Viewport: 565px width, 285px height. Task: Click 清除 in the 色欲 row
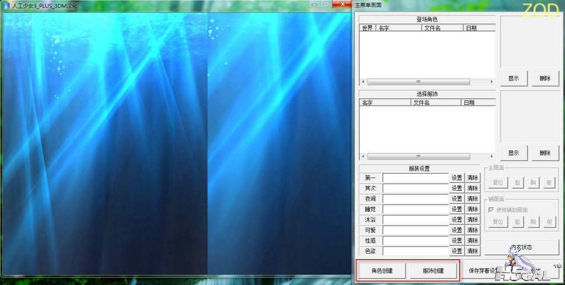tap(472, 251)
